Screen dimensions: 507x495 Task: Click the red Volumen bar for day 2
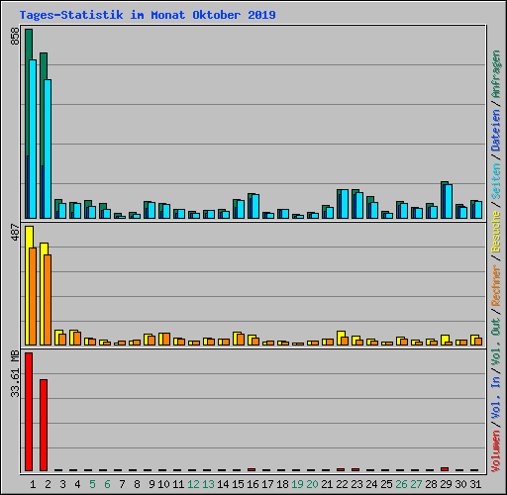44,425
